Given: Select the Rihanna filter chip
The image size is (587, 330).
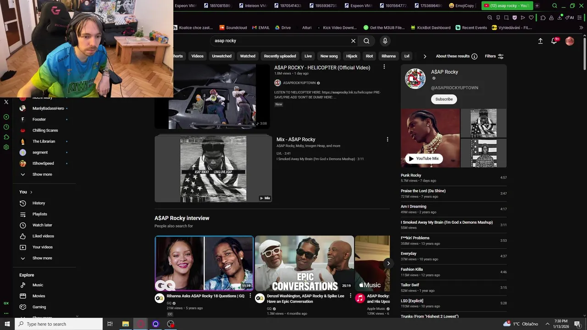Looking at the screenshot, I should tap(388, 56).
